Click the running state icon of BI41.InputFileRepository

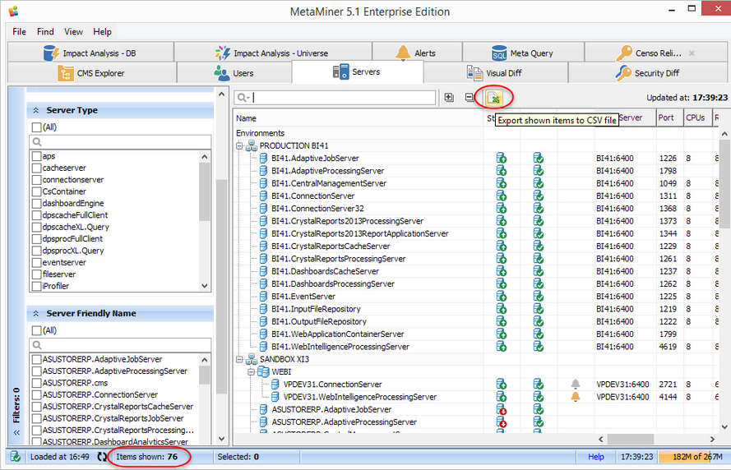coord(501,309)
